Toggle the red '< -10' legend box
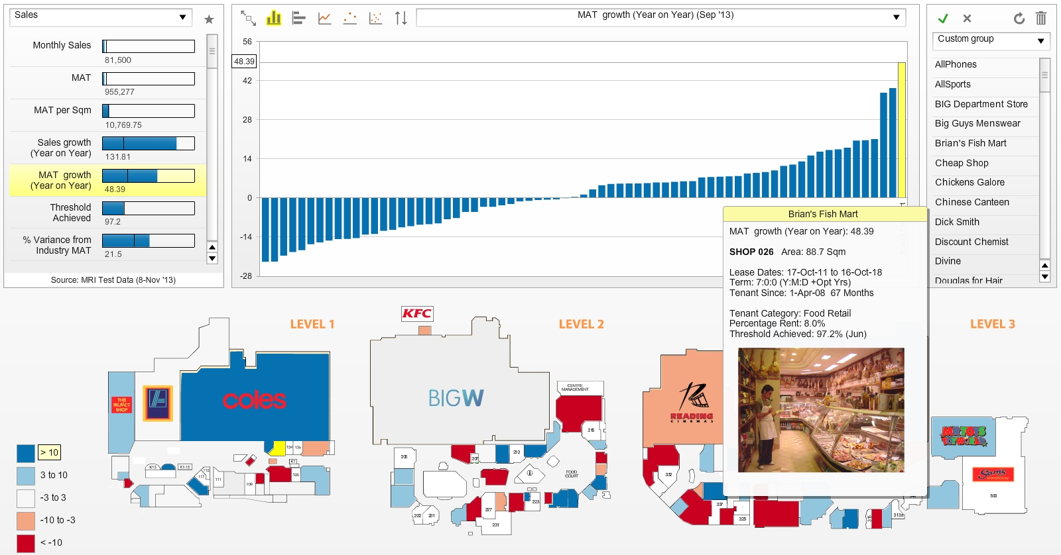 coord(26,543)
